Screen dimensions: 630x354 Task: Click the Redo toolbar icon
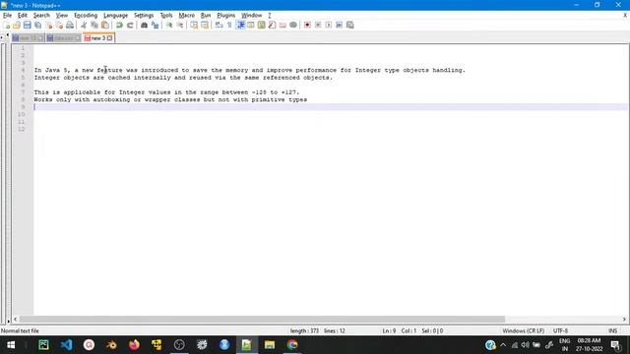coord(130,25)
